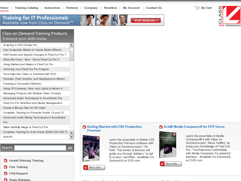
Task: Open the Free Training link
Action: (19, 167)
